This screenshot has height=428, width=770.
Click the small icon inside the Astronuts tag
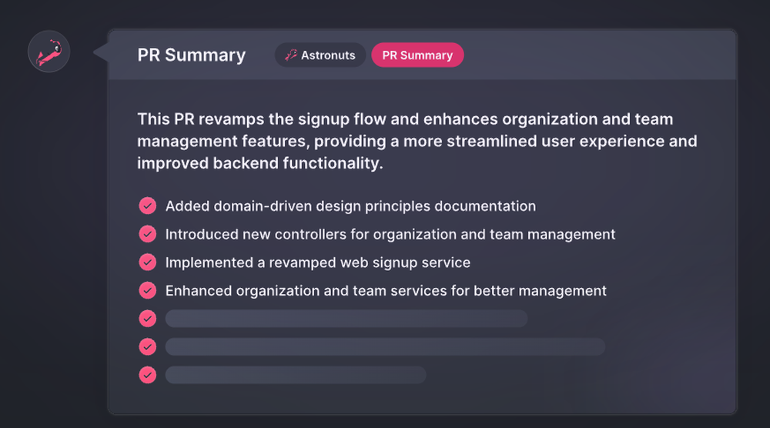tap(290, 55)
